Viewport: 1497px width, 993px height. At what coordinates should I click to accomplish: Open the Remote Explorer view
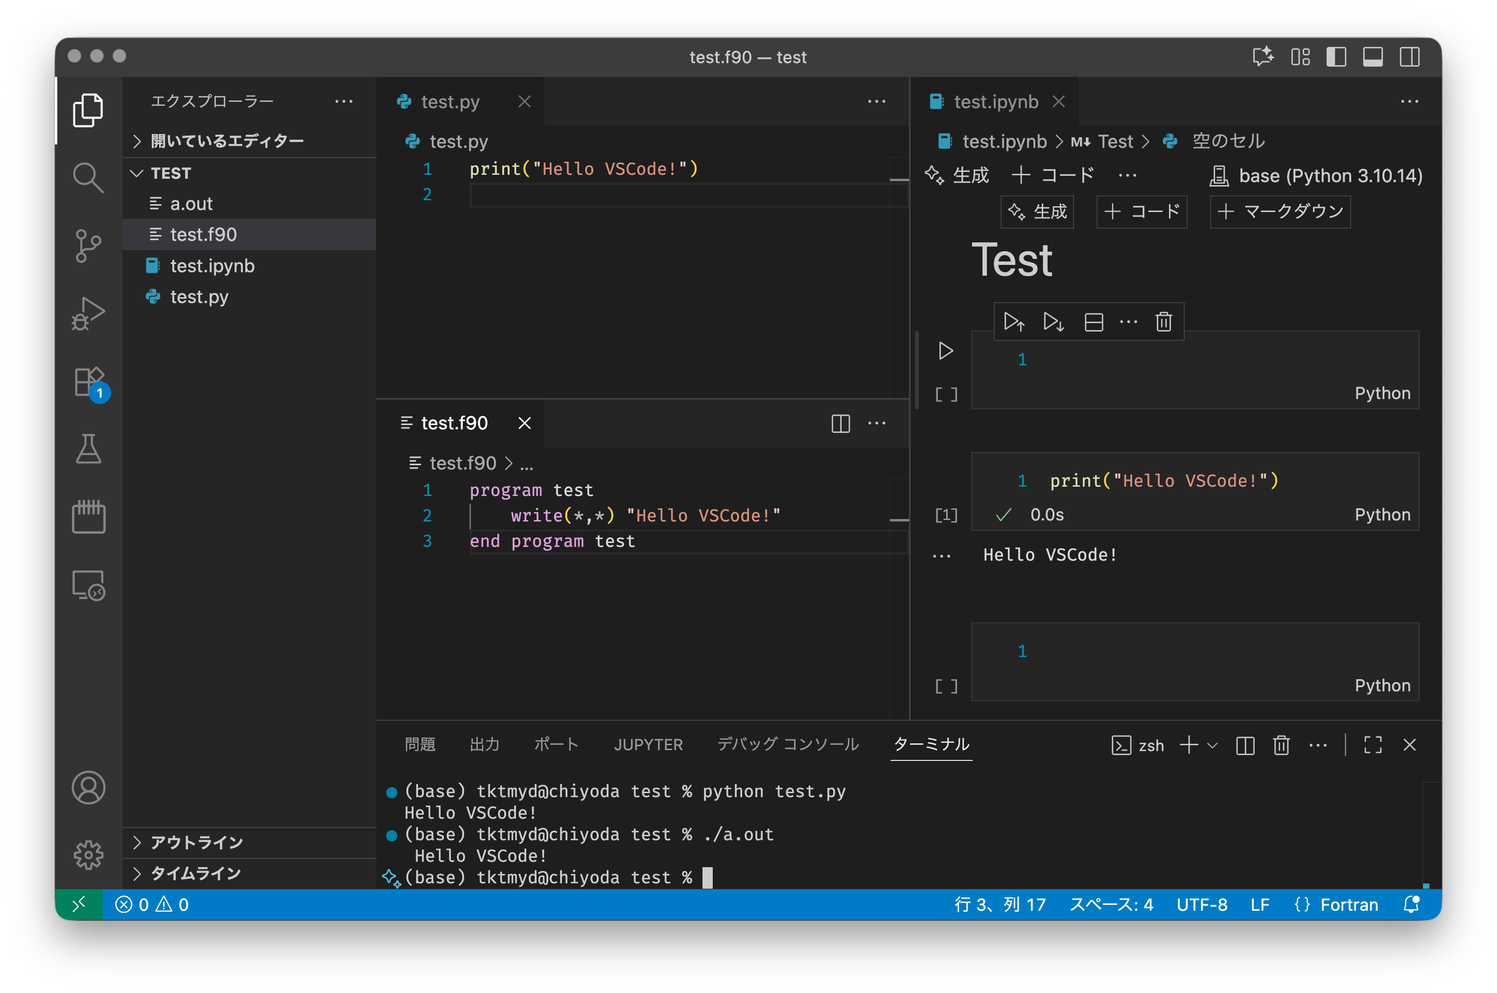[88, 586]
